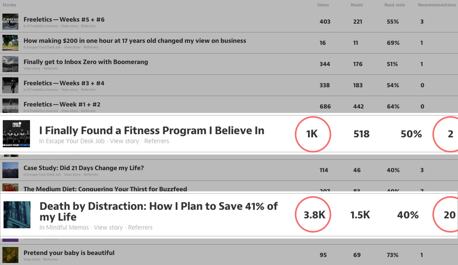Open the Escape Your Desk Job link under Fitness Program
The image size is (458, 265).
tap(72, 141)
